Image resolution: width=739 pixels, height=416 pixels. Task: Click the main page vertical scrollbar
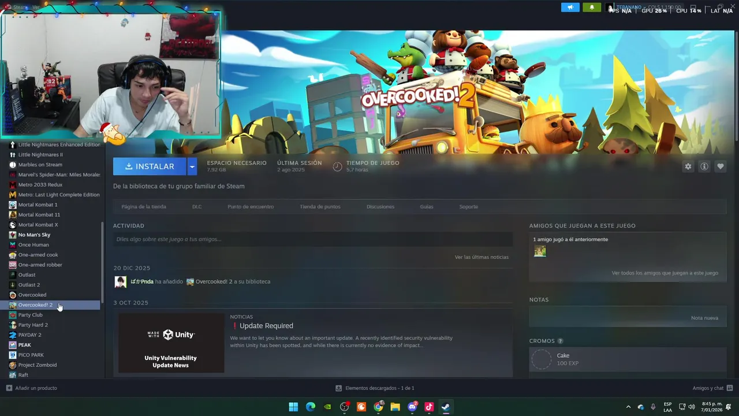(736, 87)
